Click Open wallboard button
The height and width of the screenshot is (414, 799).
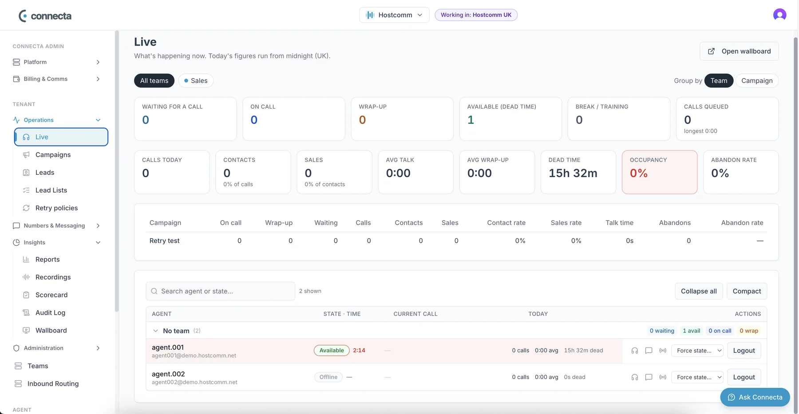tap(739, 51)
